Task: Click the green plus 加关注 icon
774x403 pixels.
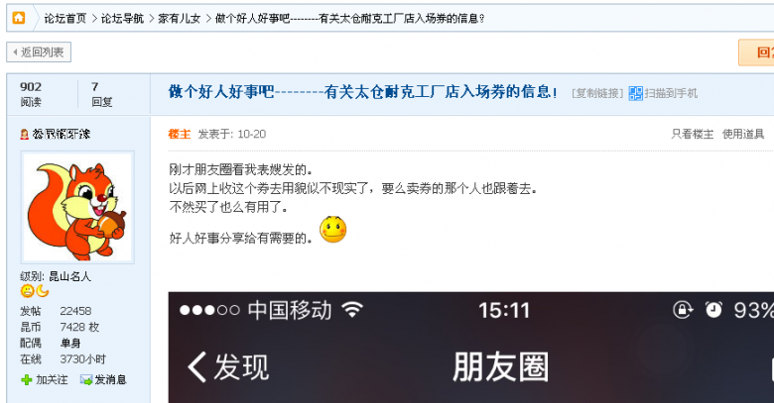Action: (27, 380)
